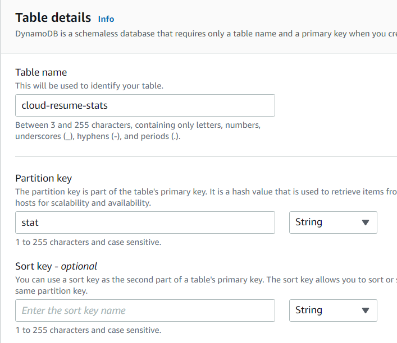
Task: Open the Info link beside Table details
Action: pyautogui.click(x=106, y=18)
